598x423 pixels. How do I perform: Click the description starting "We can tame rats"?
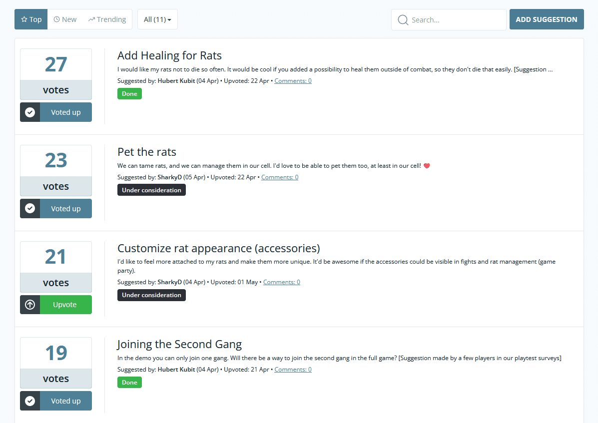[273, 166]
